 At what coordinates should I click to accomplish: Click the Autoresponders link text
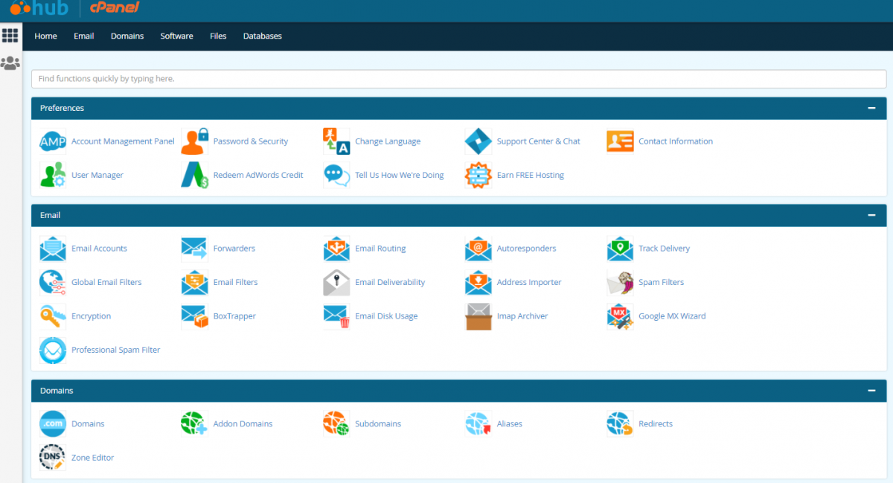[526, 249]
